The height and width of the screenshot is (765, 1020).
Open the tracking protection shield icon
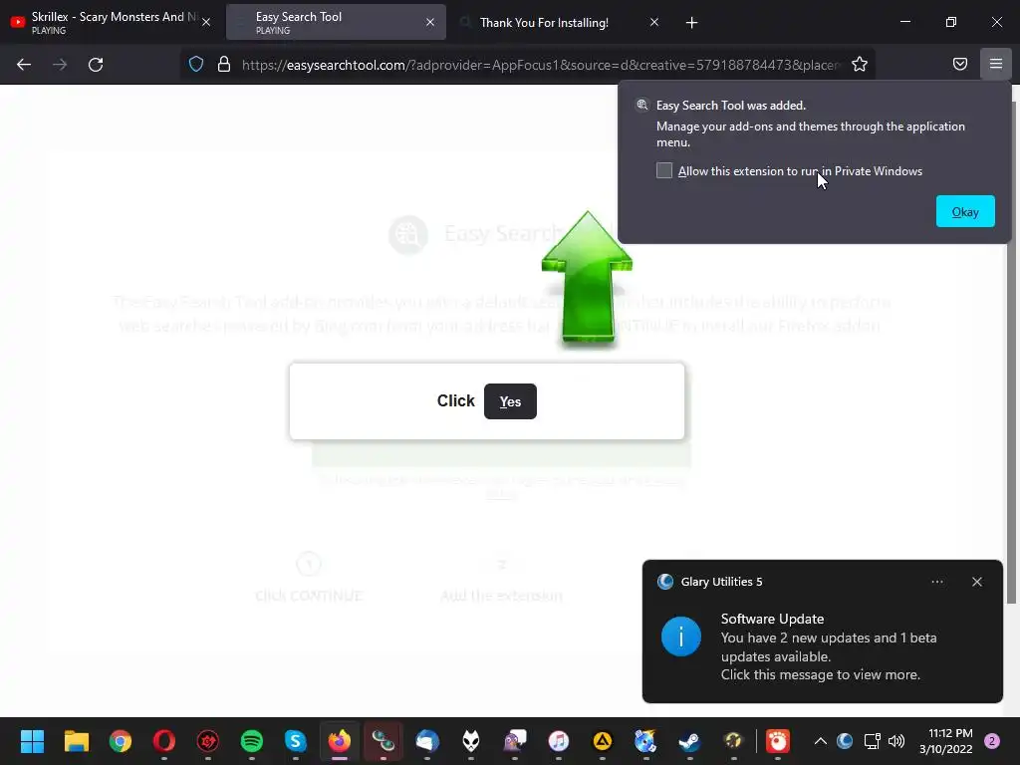click(196, 65)
